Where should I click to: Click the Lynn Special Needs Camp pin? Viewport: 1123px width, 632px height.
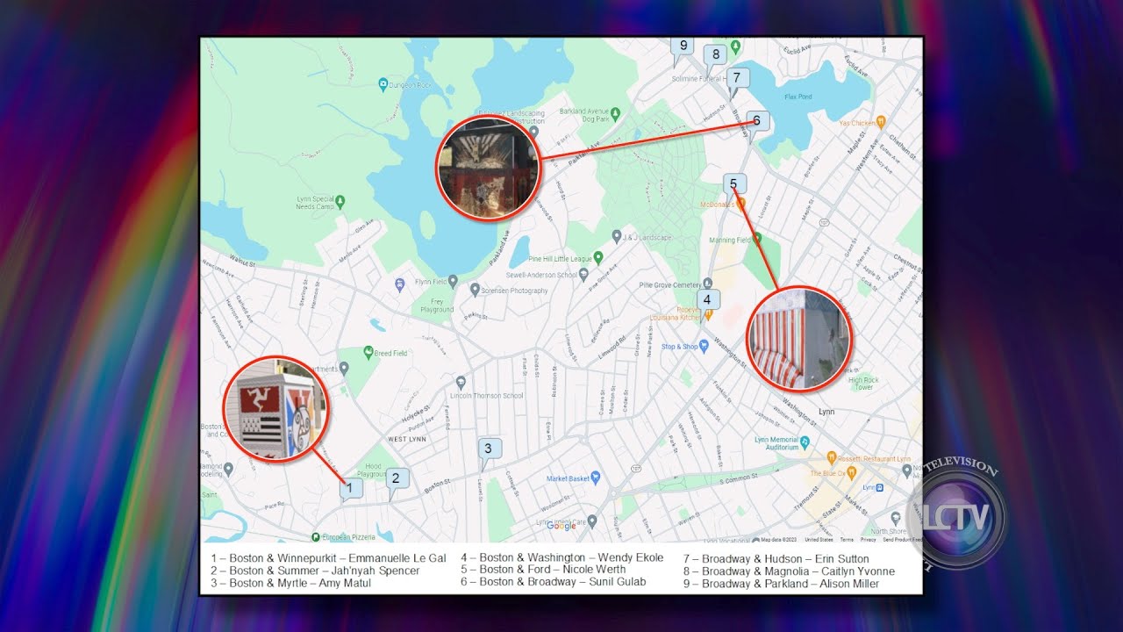click(x=340, y=201)
